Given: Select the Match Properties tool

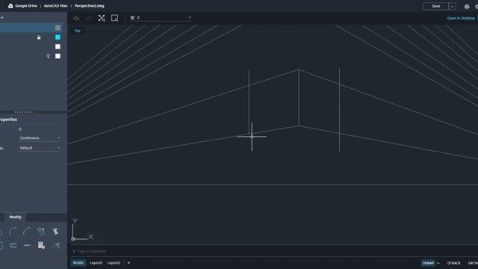Looking at the screenshot, I should click(x=41, y=245).
